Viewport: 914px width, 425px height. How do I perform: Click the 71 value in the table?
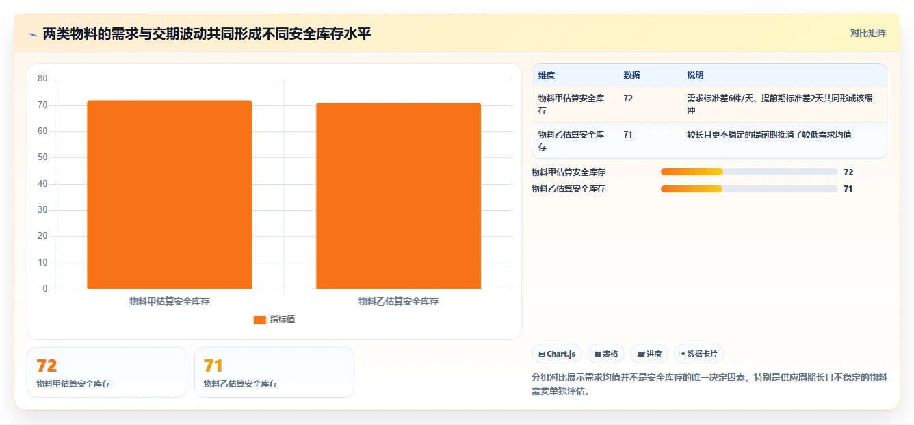628,135
